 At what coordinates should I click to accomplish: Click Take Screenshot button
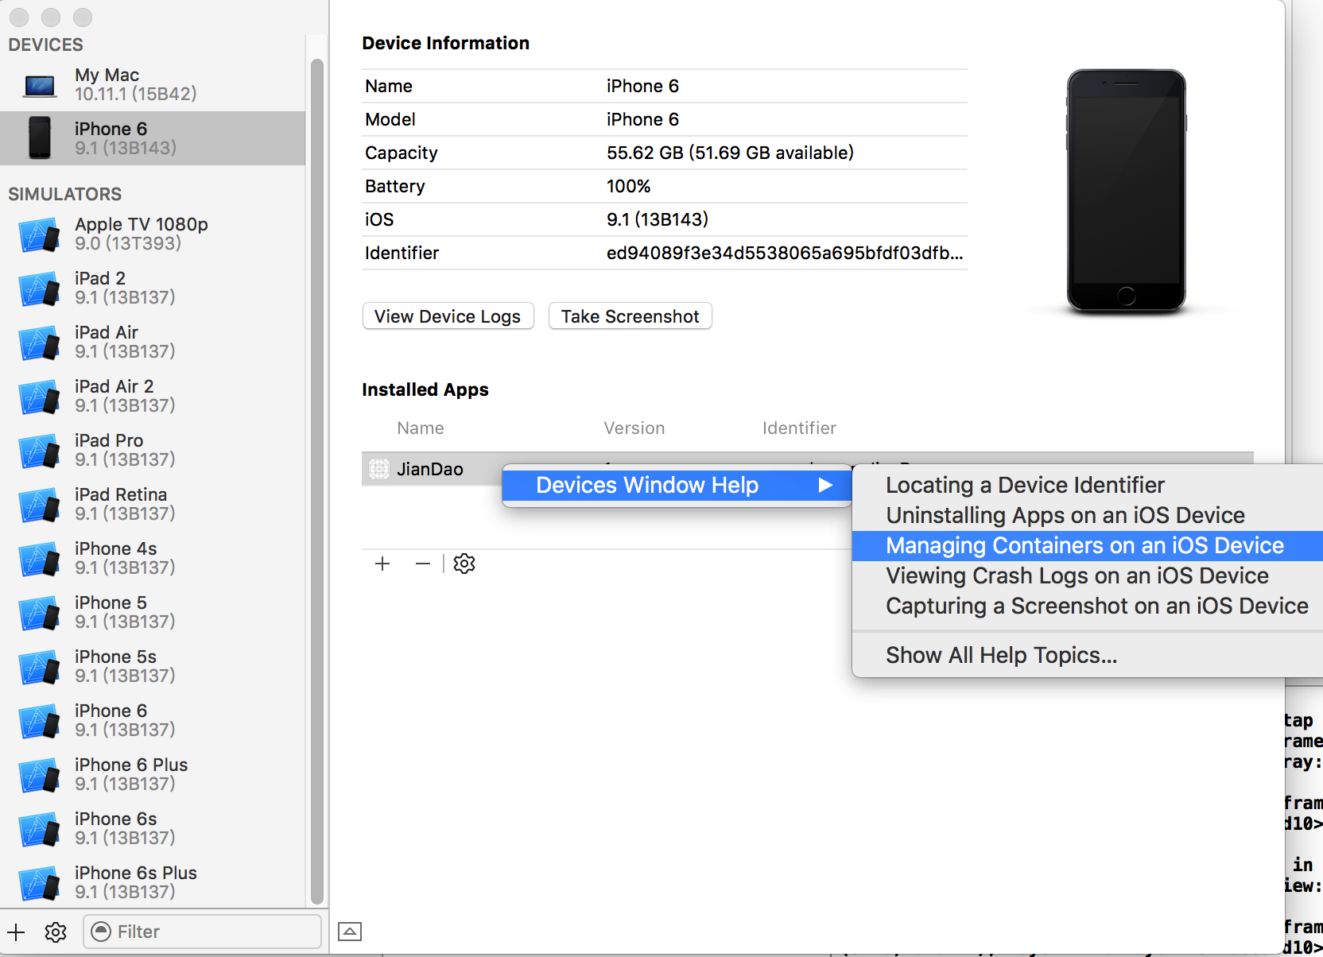630,316
